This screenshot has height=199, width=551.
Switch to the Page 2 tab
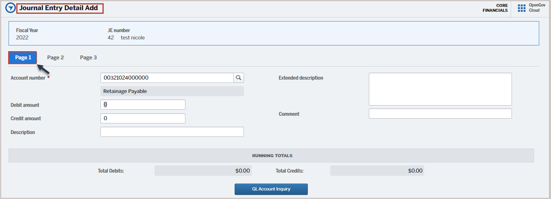[55, 58]
